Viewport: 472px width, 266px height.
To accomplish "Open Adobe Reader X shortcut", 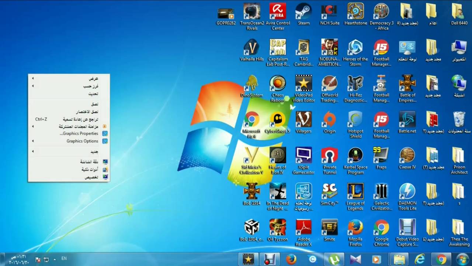I will coord(303,233).
